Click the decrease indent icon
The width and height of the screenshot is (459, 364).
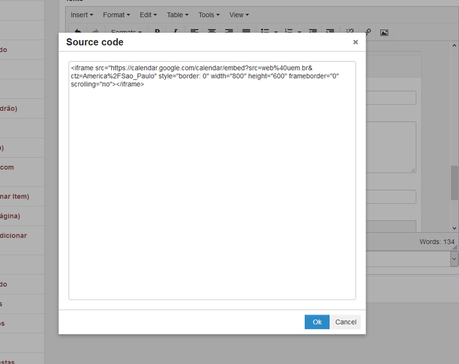[x=313, y=32]
